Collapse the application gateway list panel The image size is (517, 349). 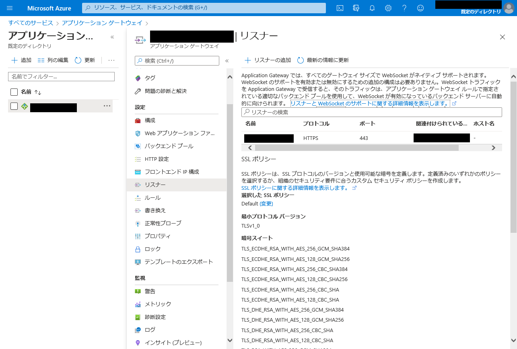pyautogui.click(x=112, y=37)
